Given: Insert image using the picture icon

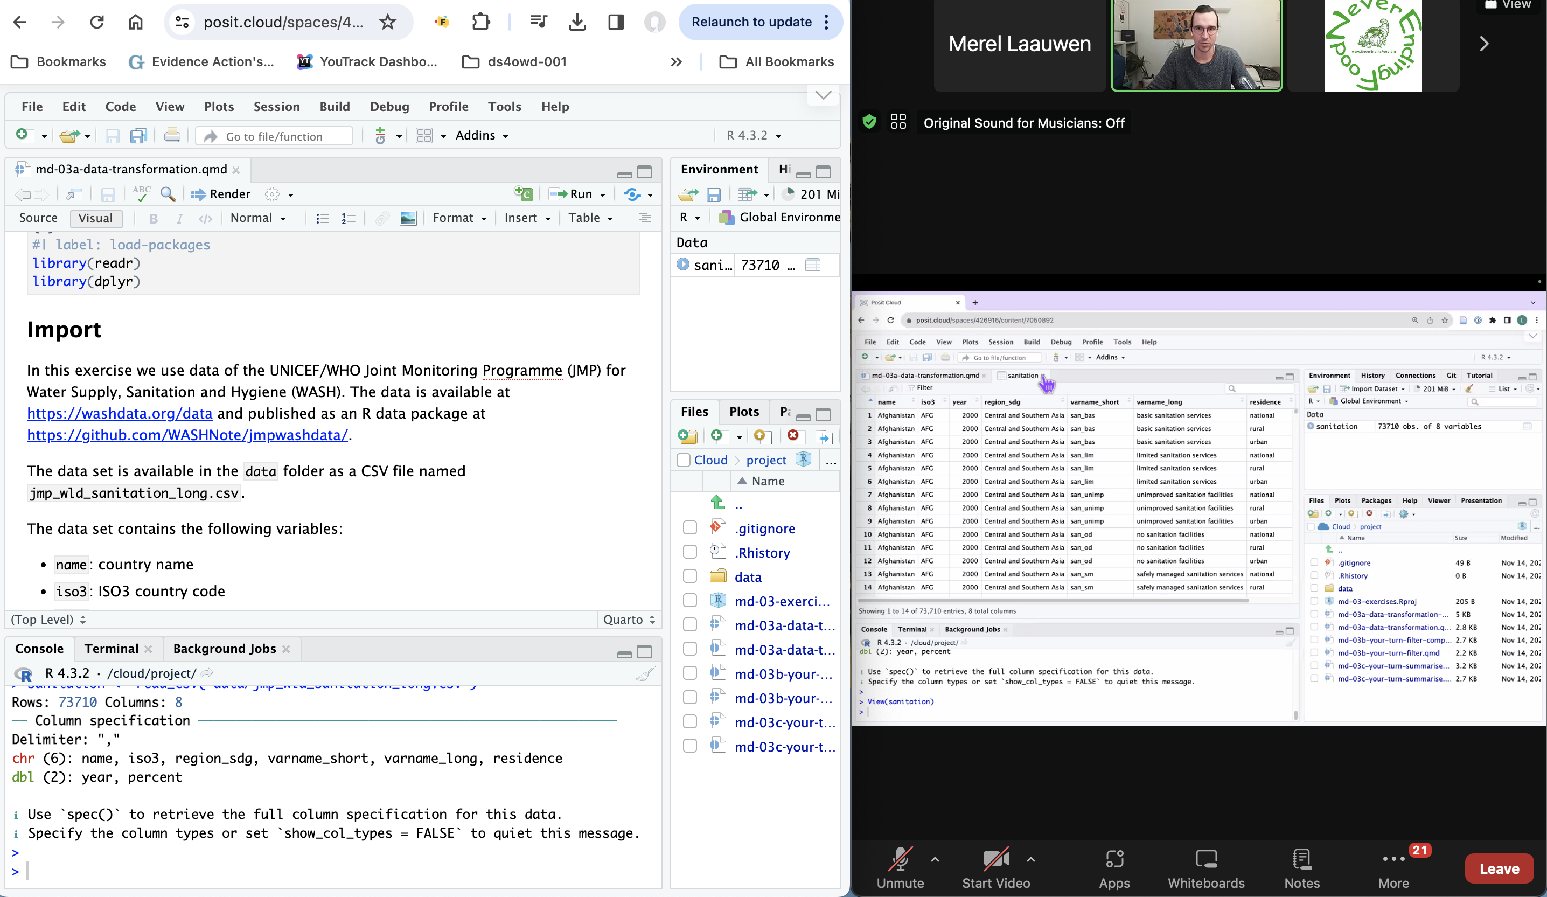Looking at the screenshot, I should (x=408, y=219).
